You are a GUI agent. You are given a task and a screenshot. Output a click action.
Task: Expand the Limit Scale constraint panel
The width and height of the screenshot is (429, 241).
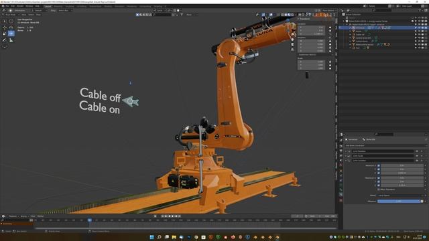pos(346,156)
